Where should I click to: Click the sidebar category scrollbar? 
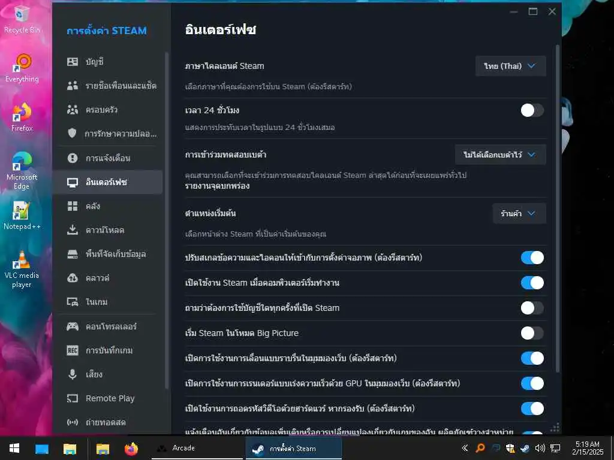click(x=167, y=220)
